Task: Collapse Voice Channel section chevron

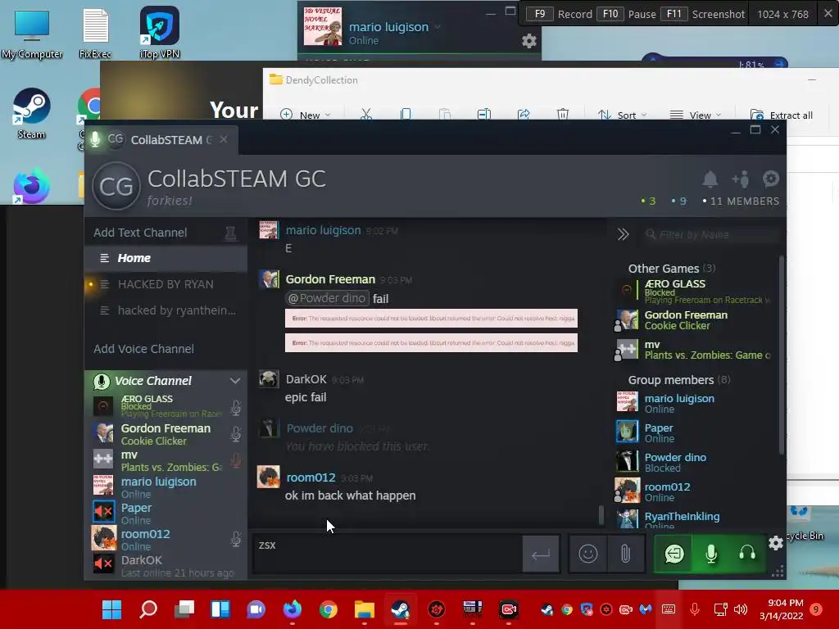Action: coord(235,381)
